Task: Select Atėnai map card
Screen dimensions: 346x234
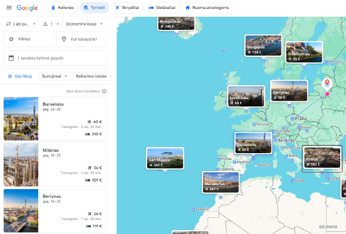Action: (322, 157)
